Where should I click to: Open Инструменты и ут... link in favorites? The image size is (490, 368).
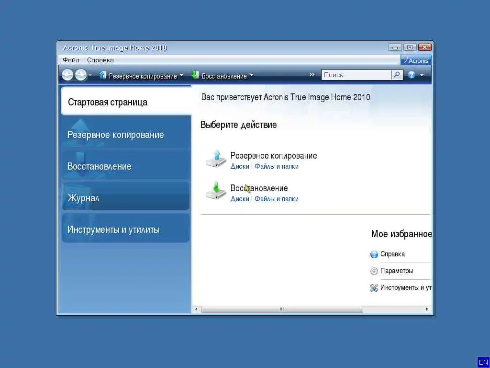tap(406, 287)
